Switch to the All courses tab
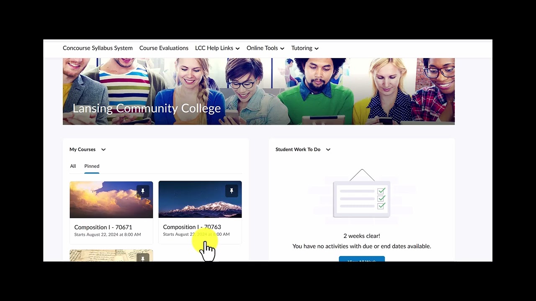This screenshot has width=536, height=301. (73, 166)
